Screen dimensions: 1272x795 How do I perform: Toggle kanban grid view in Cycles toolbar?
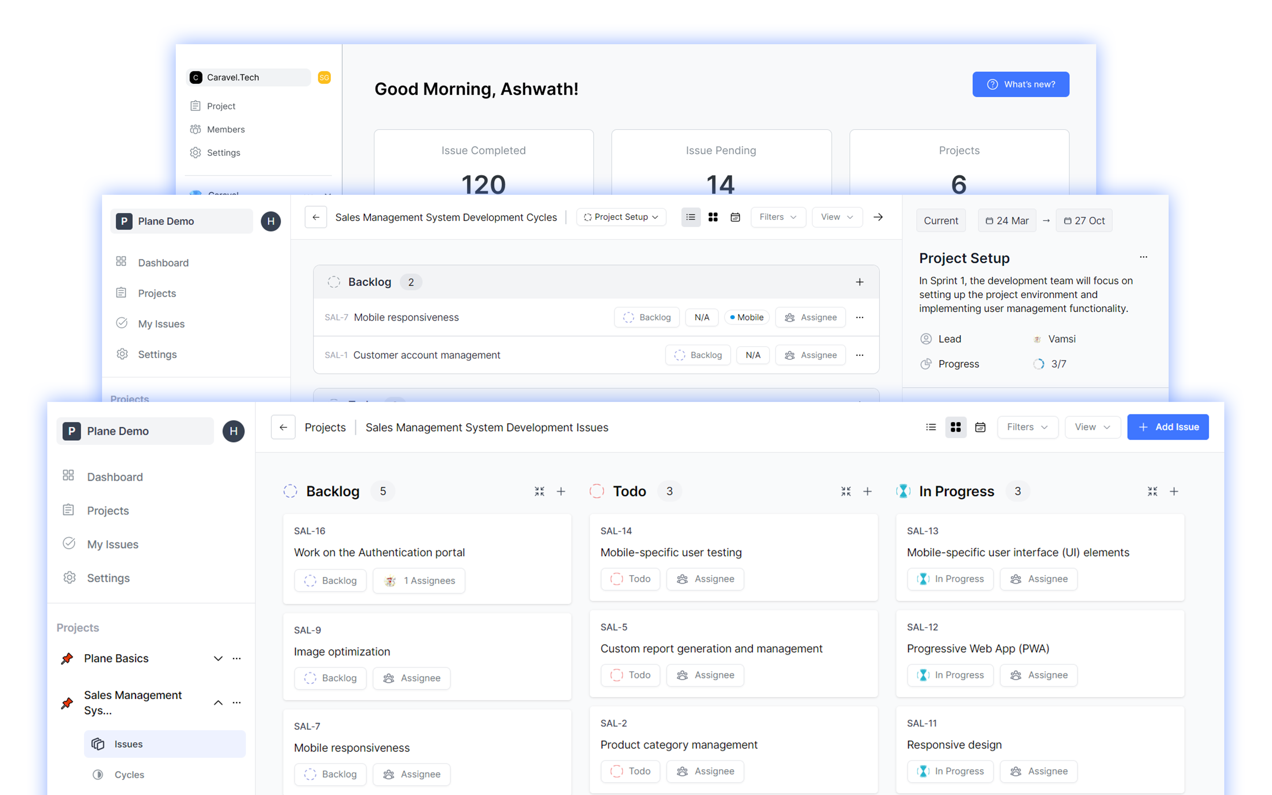point(713,217)
